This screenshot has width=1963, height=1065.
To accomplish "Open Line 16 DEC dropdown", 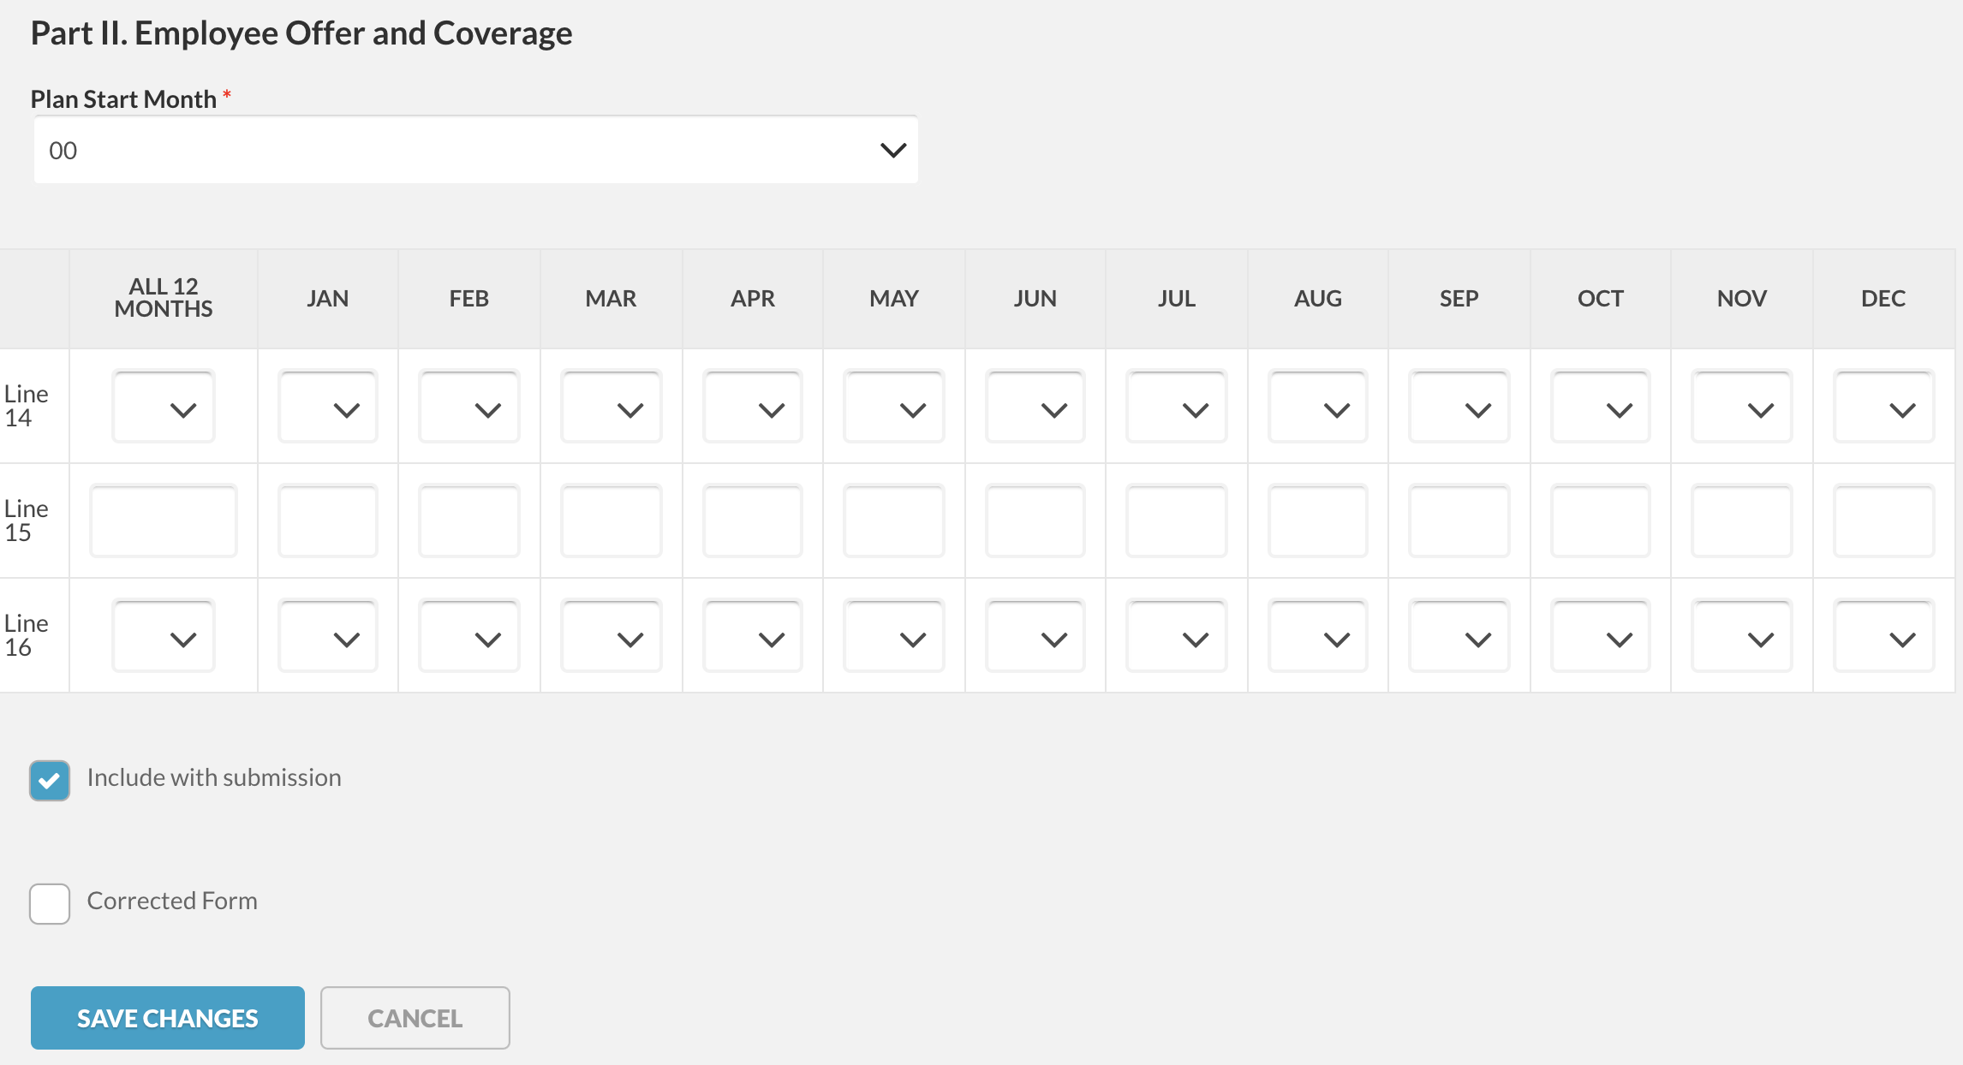I will [1883, 635].
